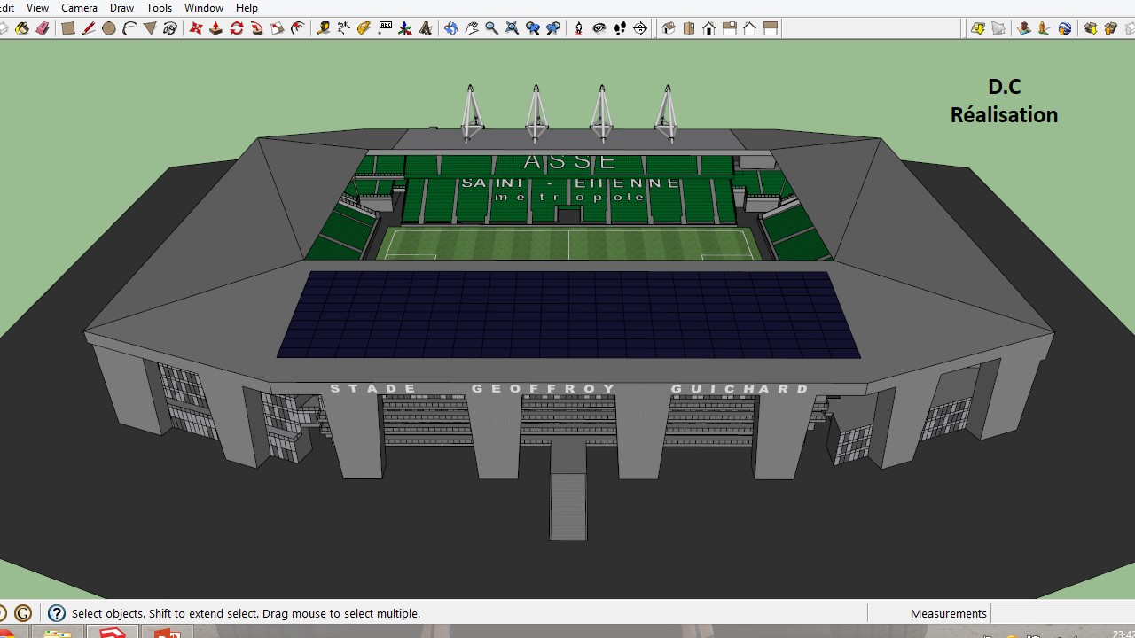The image size is (1135, 638).
Task: Choose the Rectangle drawing tool
Action: pyautogui.click(x=67, y=28)
